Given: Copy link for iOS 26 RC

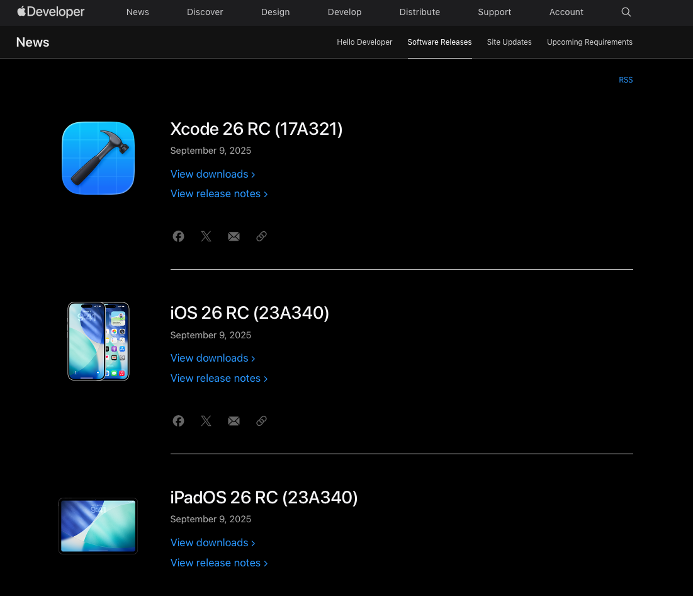Looking at the screenshot, I should point(261,421).
